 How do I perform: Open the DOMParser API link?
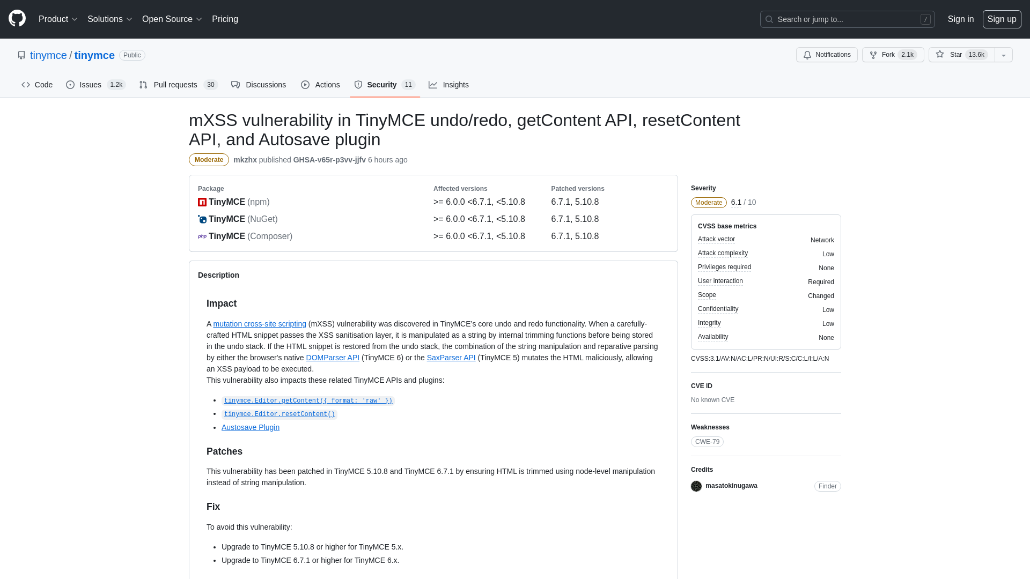pyautogui.click(x=333, y=358)
